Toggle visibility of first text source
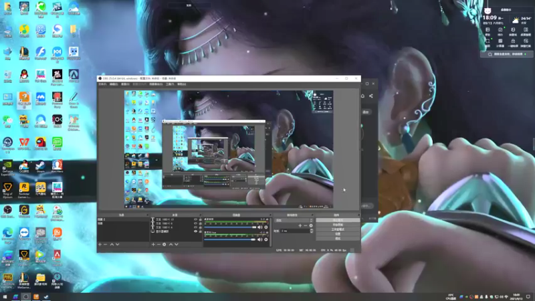Viewport: 535px width, 301px height. pos(195,219)
